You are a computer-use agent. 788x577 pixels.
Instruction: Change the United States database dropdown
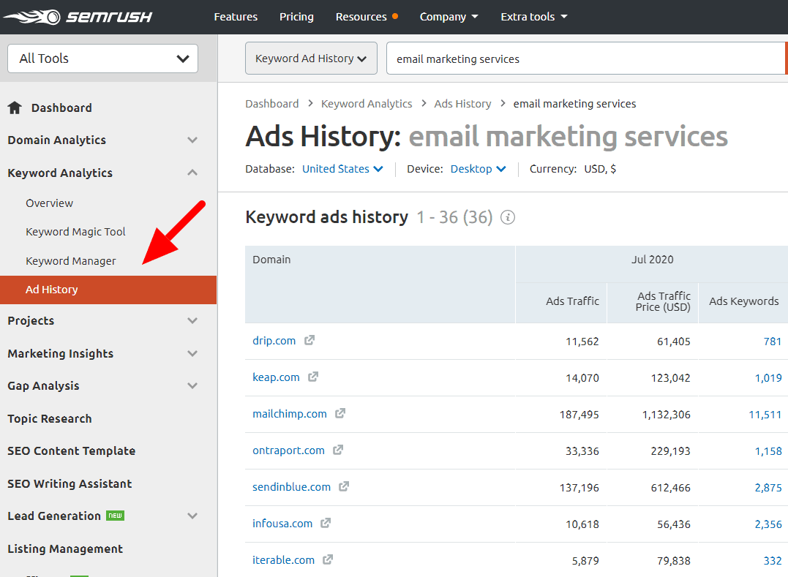coord(342,169)
